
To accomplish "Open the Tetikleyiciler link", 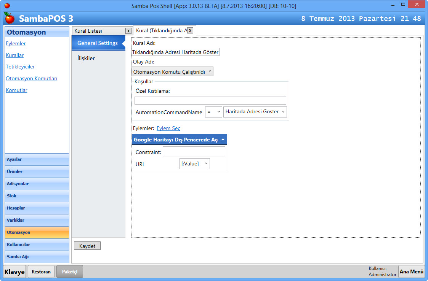I will click(20, 67).
